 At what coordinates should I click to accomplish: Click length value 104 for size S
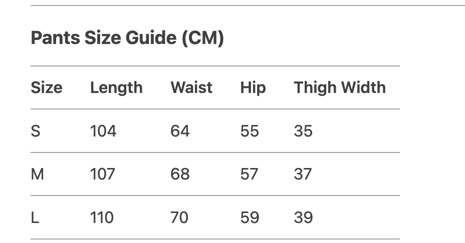(x=103, y=131)
